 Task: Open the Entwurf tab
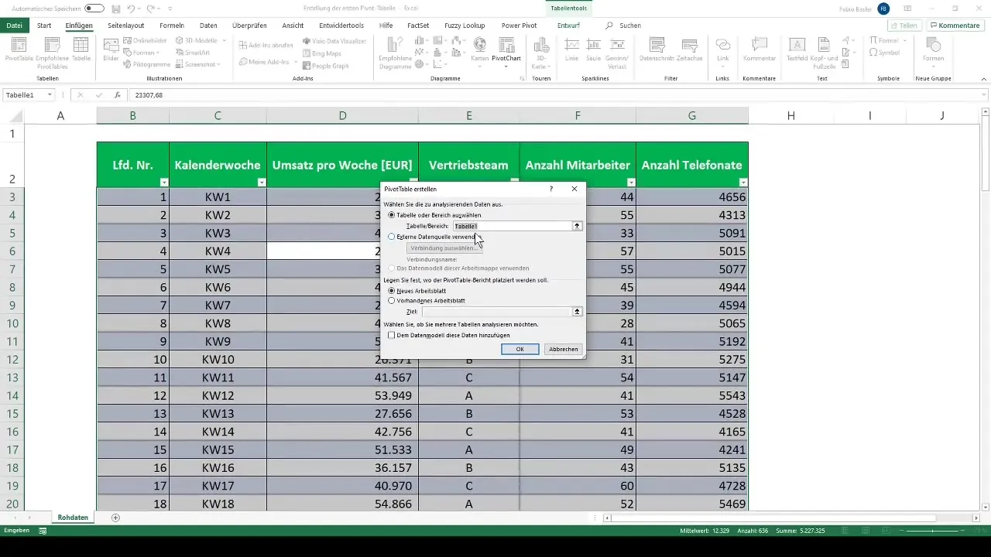coord(568,26)
